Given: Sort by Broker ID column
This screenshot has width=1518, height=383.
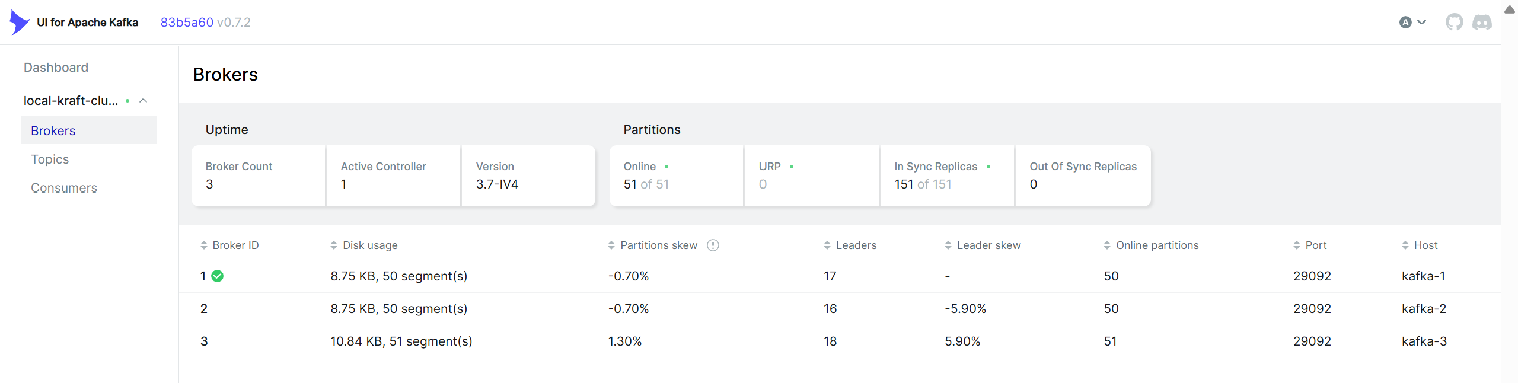Looking at the screenshot, I should tap(235, 245).
